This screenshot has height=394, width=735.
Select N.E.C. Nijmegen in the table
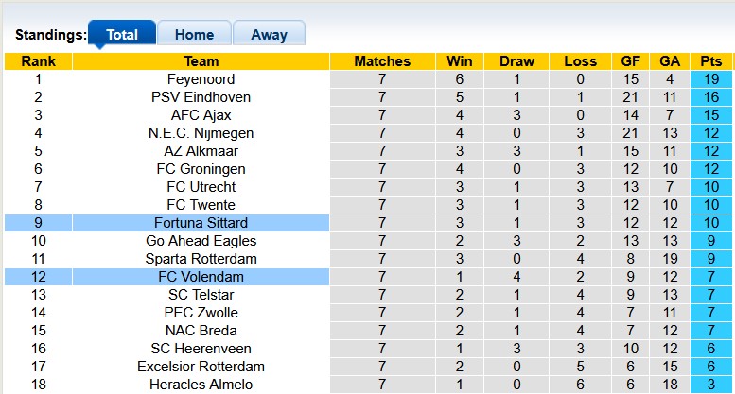(201, 133)
